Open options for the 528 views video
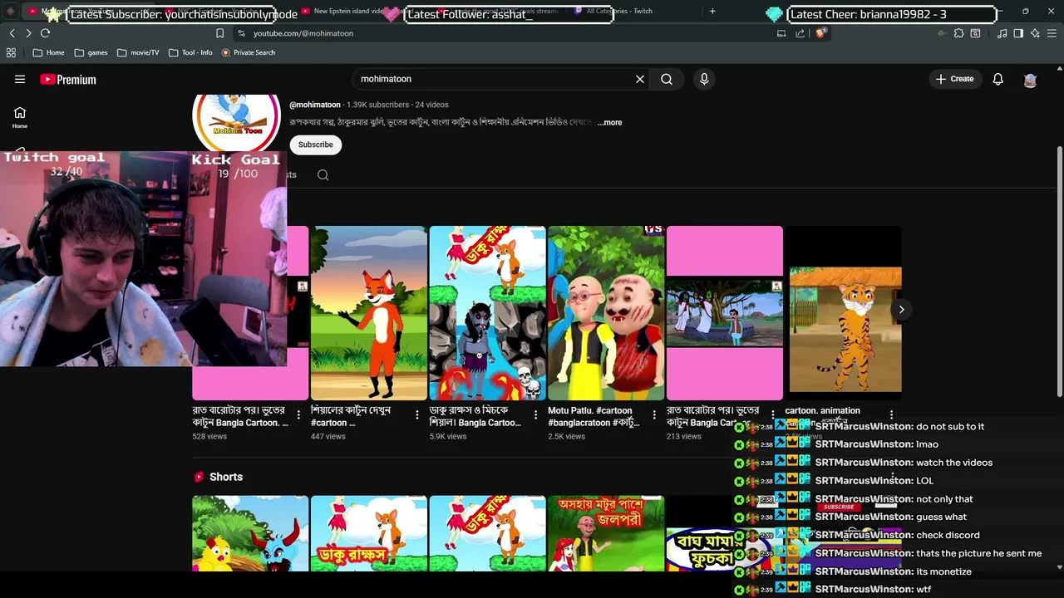This screenshot has width=1064, height=598. (x=298, y=414)
